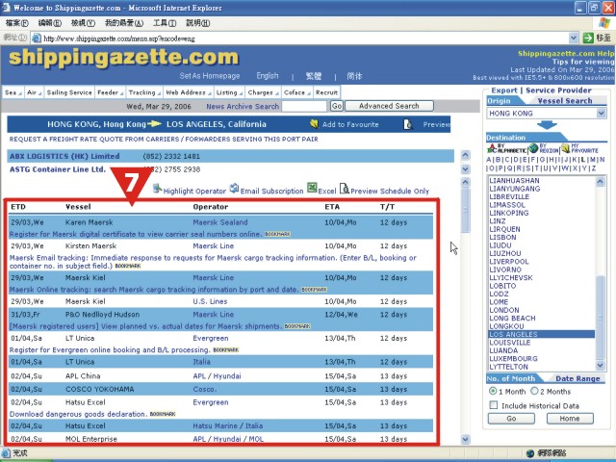Expand the Air navigation menu
The image size is (616, 462).
pos(35,92)
